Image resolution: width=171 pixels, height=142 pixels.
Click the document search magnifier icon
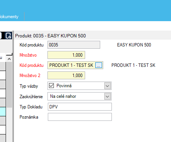click(x=8, y=35)
